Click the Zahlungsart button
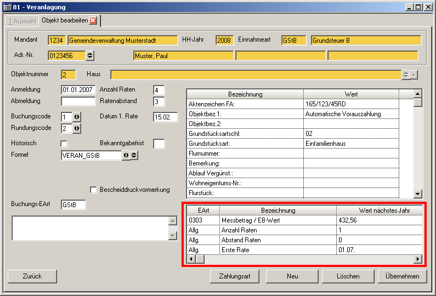The height and width of the screenshot is (296, 436). coord(234,276)
